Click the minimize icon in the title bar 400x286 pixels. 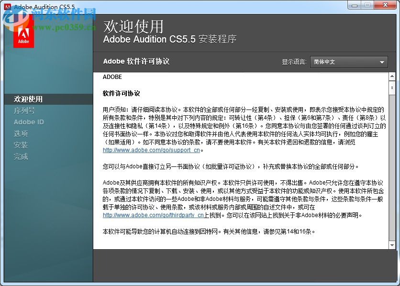(353, 5)
